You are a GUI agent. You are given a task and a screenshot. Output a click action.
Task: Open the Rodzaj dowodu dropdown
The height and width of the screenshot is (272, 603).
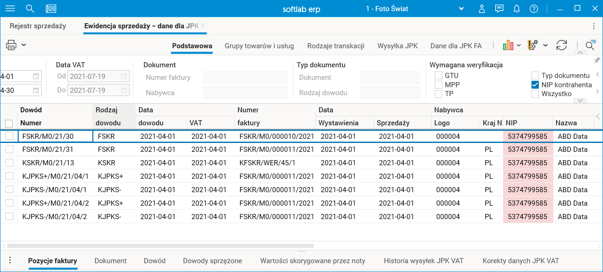(390, 93)
